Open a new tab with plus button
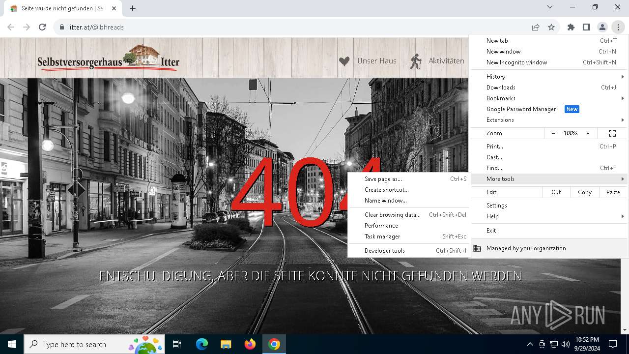Viewport: 629px width, 354px height. 133,8
